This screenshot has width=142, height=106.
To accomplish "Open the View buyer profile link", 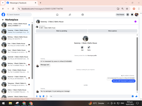I will pos(92,55).
